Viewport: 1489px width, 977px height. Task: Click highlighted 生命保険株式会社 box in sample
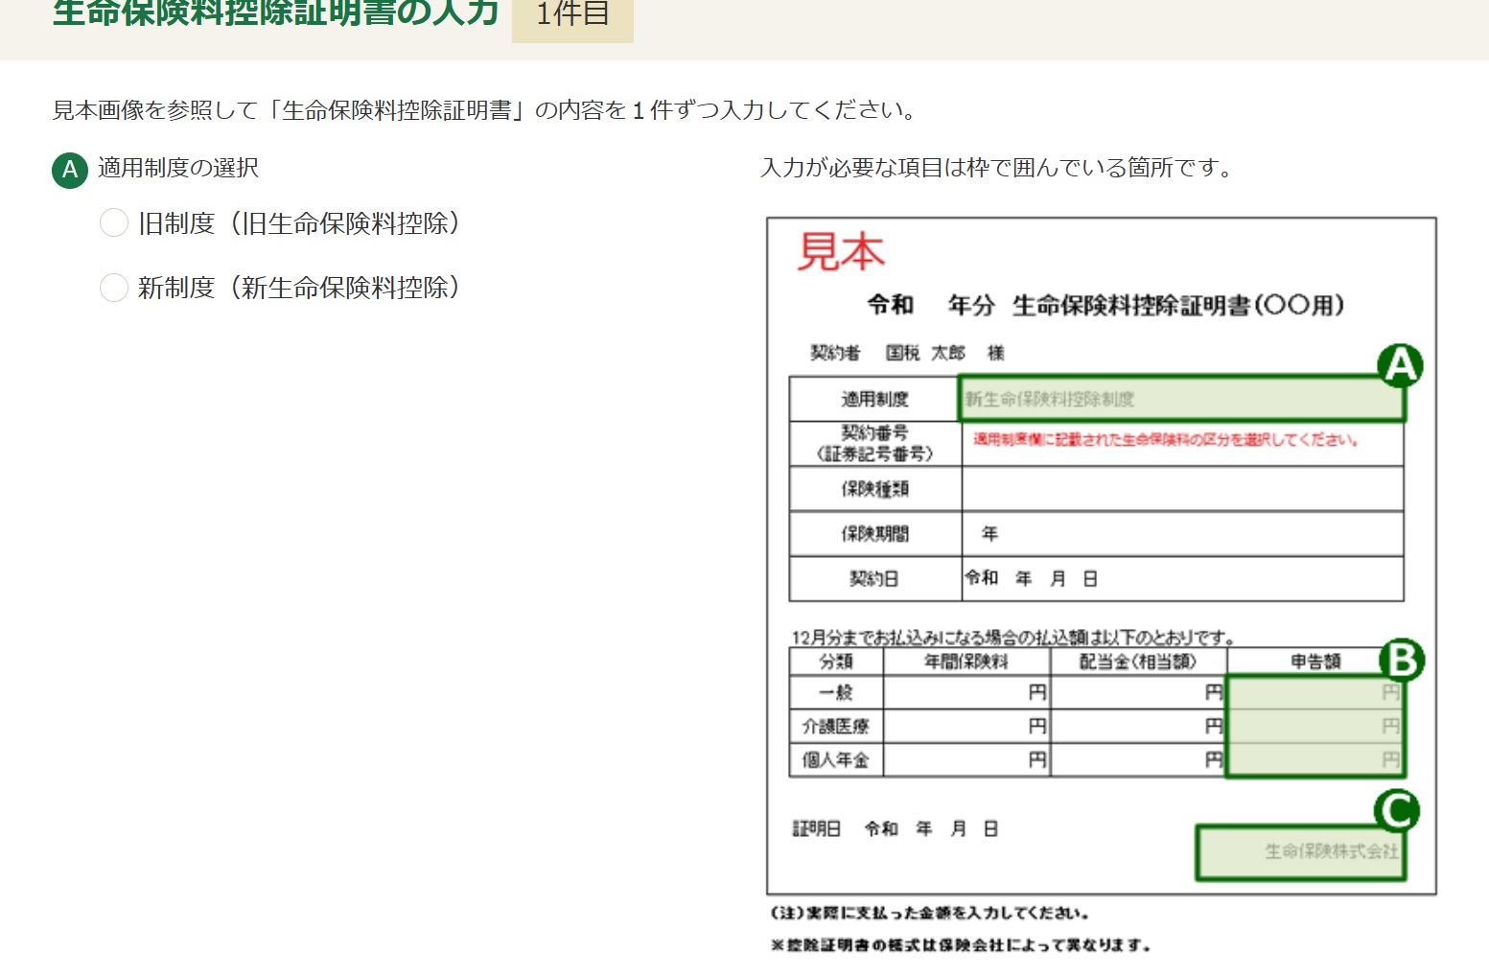point(1300,851)
